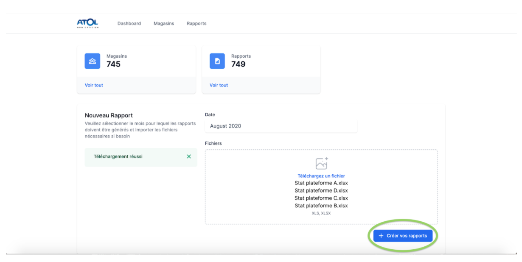
Task: Click Voir tout under Magasins card
Action: [x=94, y=85]
